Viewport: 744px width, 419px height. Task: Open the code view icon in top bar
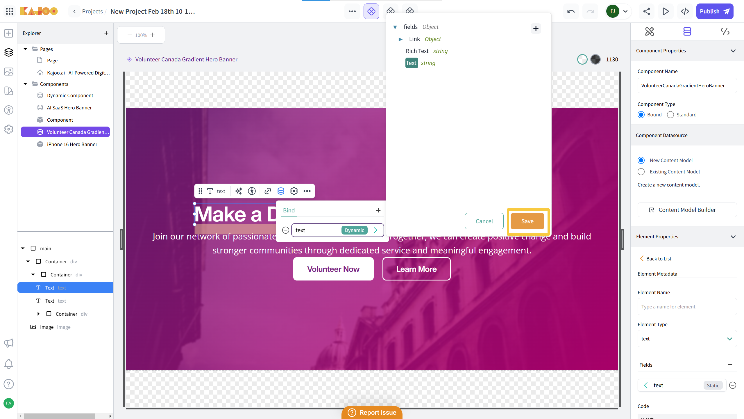coord(685,11)
